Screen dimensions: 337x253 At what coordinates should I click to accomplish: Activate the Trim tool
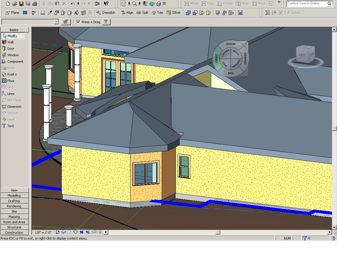157,13
